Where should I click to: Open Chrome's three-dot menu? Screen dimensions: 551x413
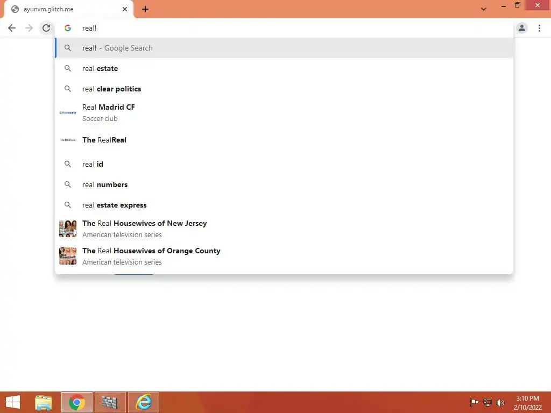click(539, 28)
